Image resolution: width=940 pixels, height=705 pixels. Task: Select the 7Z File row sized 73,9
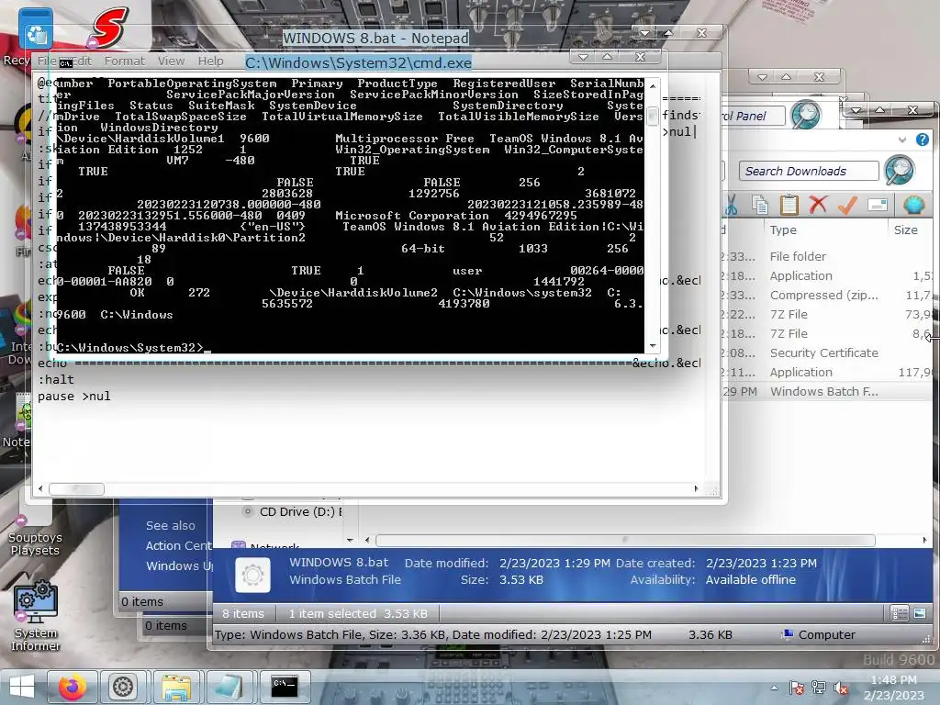(x=827, y=314)
